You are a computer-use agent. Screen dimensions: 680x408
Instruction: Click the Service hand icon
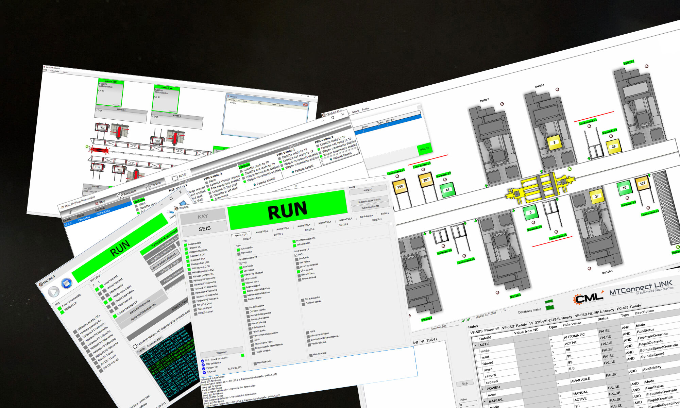click(x=147, y=186)
